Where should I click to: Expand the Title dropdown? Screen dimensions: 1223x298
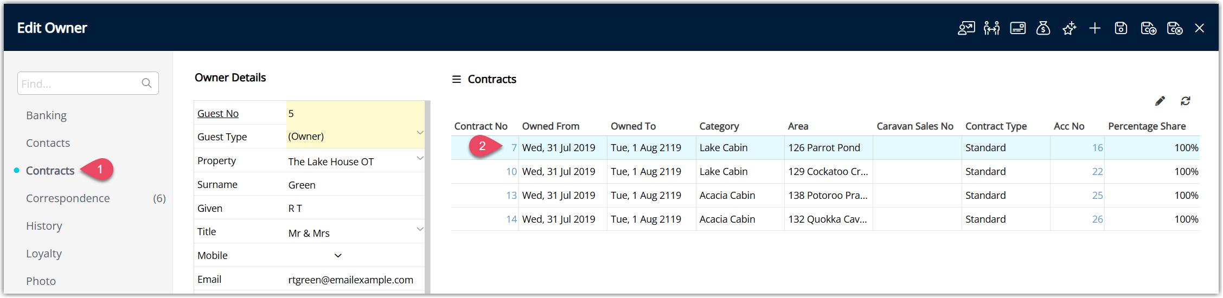coord(420,229)
